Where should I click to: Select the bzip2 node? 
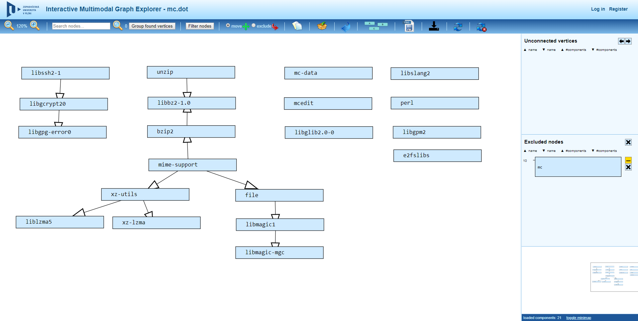point(191,132)
